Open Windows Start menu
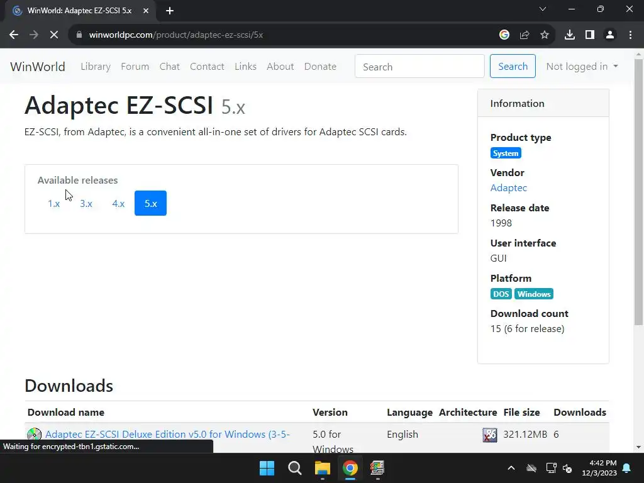 [x=267, y=468]
